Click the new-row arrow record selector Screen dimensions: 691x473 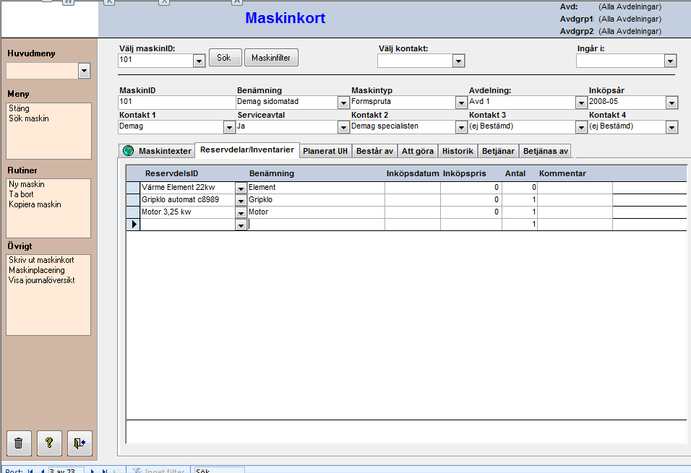coord(133,225)
